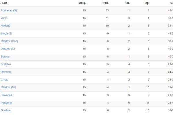The image size is (173, 115).
Task: Open the Rezovac team page
Action: tap(6, 72)
